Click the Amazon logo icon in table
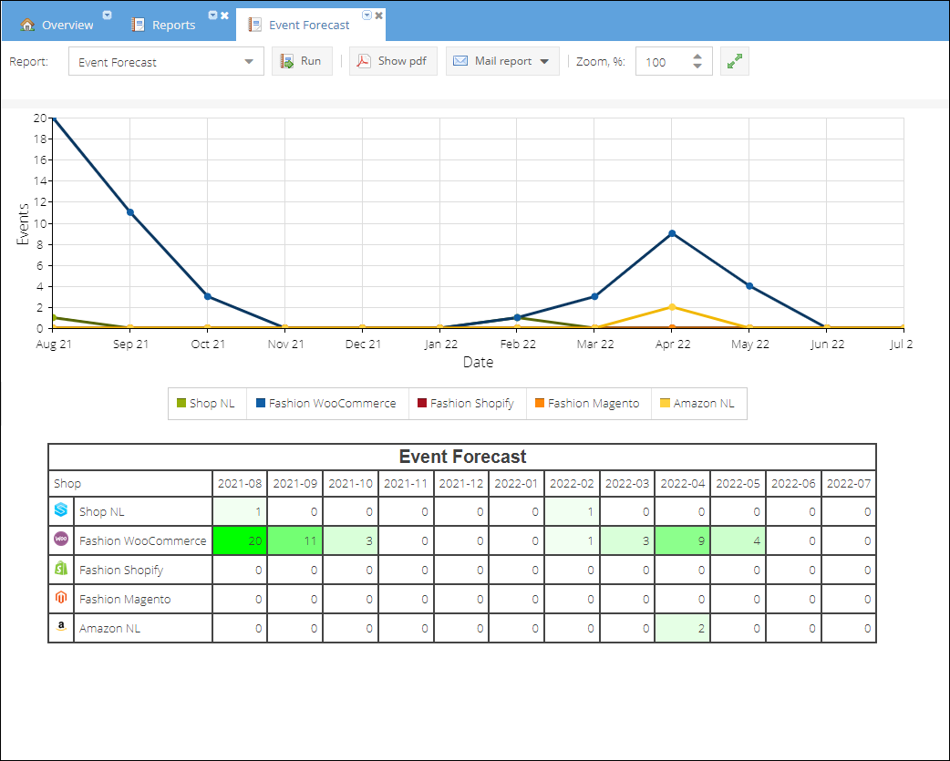Viewport: 950px width, 761px height. click(x=61, y=627)
